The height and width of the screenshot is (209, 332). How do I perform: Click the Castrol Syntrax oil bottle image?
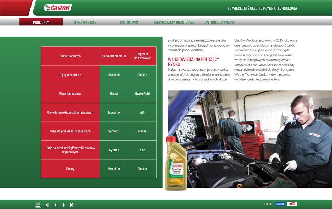(176, 163)
